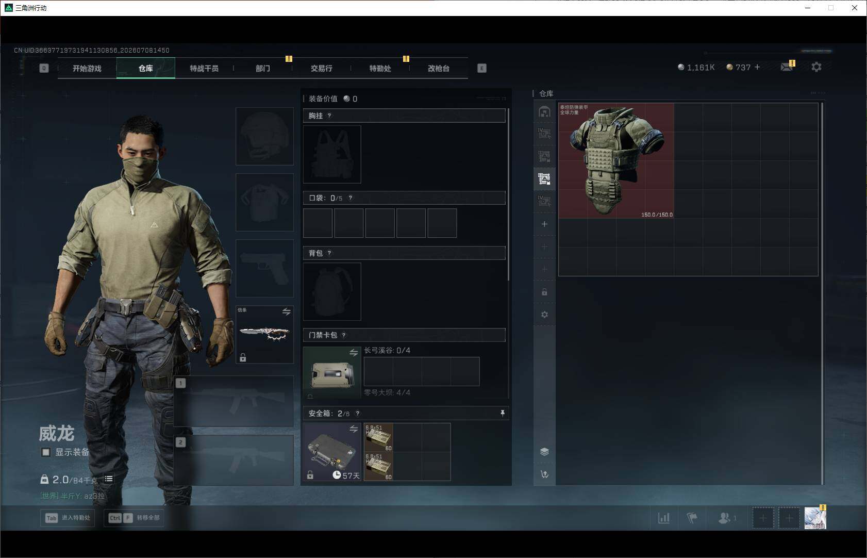Show help for 背包 section

329,253
